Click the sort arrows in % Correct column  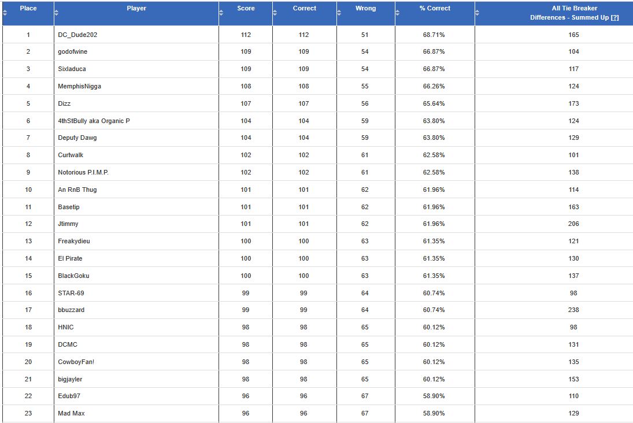[x=398, y=13]
